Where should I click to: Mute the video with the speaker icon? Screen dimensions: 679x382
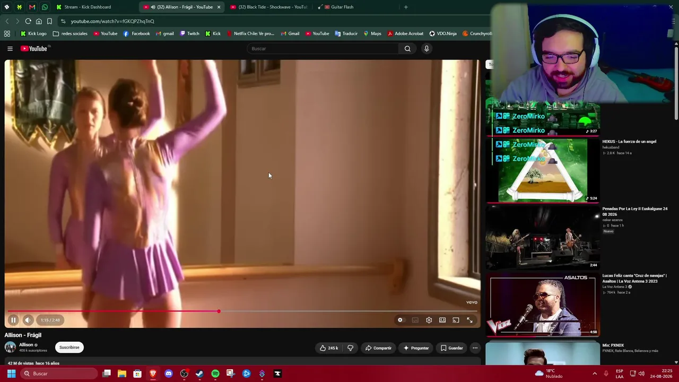pos(28,320)
